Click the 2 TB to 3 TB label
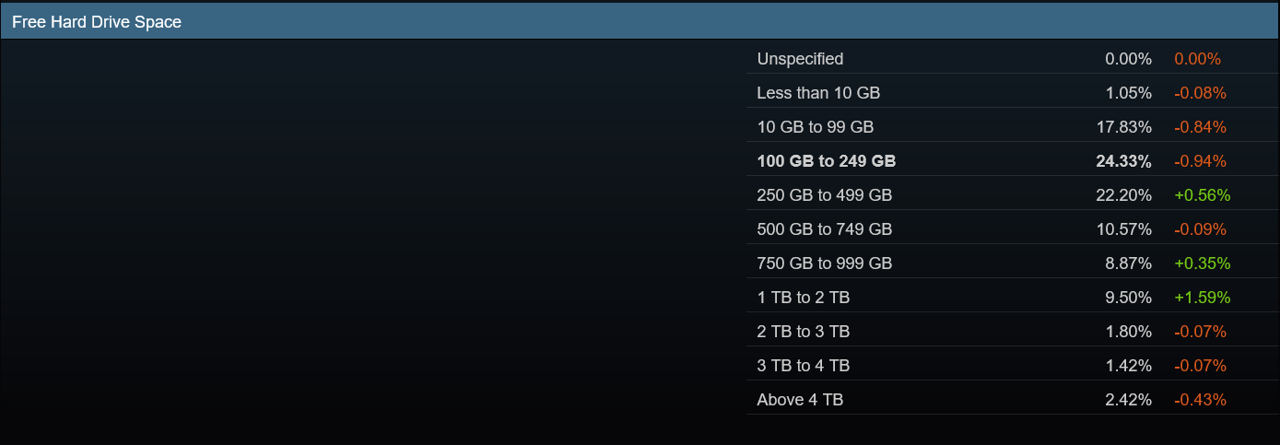1280x445 pixels. pyautogui.click(x=803, y=332)
